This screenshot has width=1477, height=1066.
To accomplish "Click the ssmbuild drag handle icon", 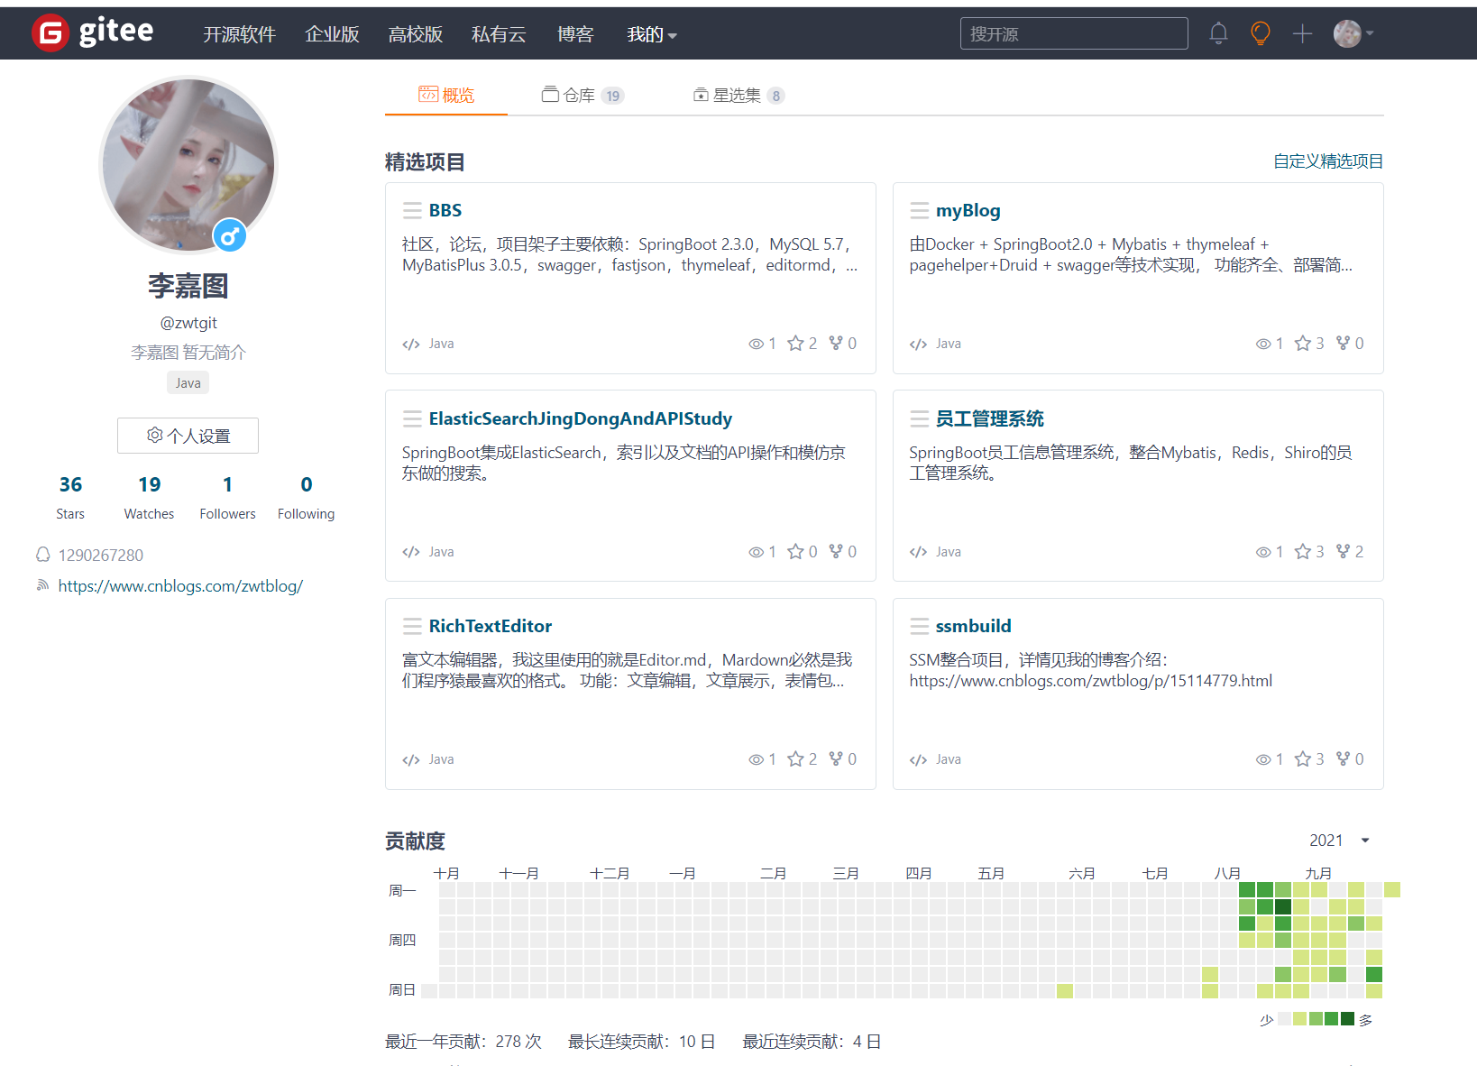I will pyautogui.click(x=919, y=626).
